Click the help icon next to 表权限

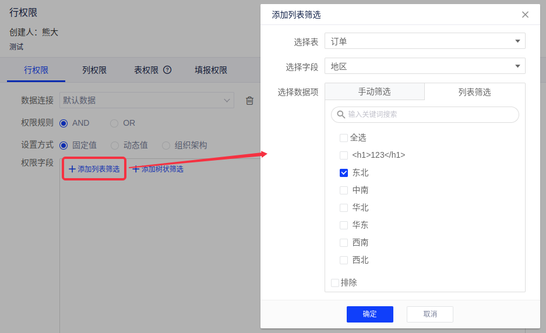pos(167,70)
